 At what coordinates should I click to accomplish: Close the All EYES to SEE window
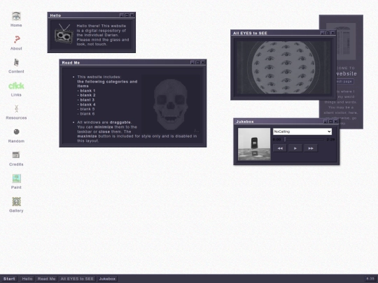coord(332,33)
